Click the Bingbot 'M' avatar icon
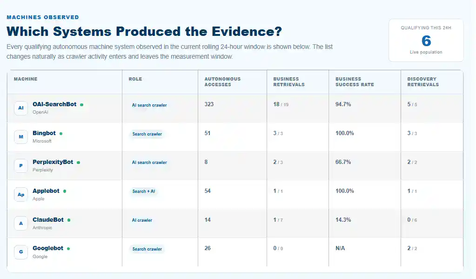This screenshot has height=279, width=476. pos(21,137)
